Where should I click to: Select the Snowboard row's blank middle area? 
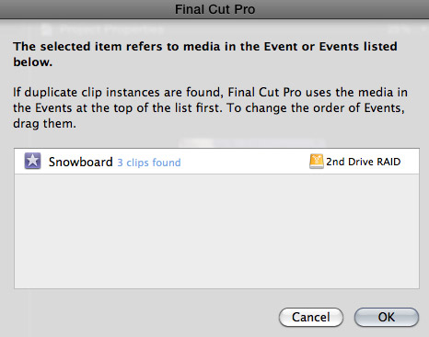244,162
